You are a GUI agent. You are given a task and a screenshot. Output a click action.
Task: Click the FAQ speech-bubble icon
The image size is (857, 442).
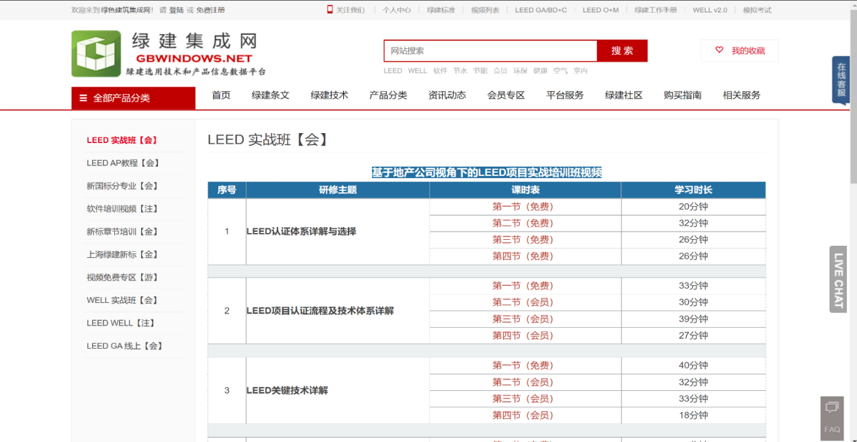(x=831, y=408)
